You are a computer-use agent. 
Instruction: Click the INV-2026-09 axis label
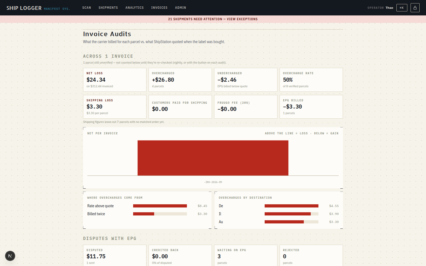(213, 182)
